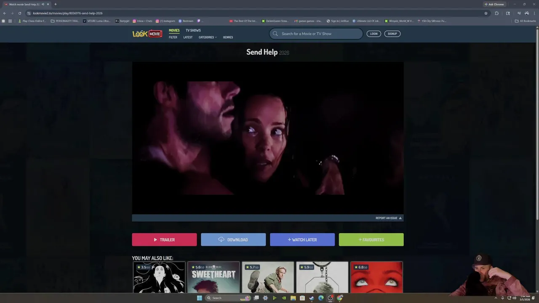Close the Send Help browser tab
539x303 pixels.
coord(48,4)
